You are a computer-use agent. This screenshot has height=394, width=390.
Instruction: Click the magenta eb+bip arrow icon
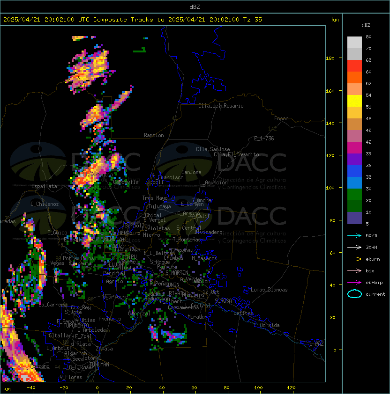coord(354,283)
